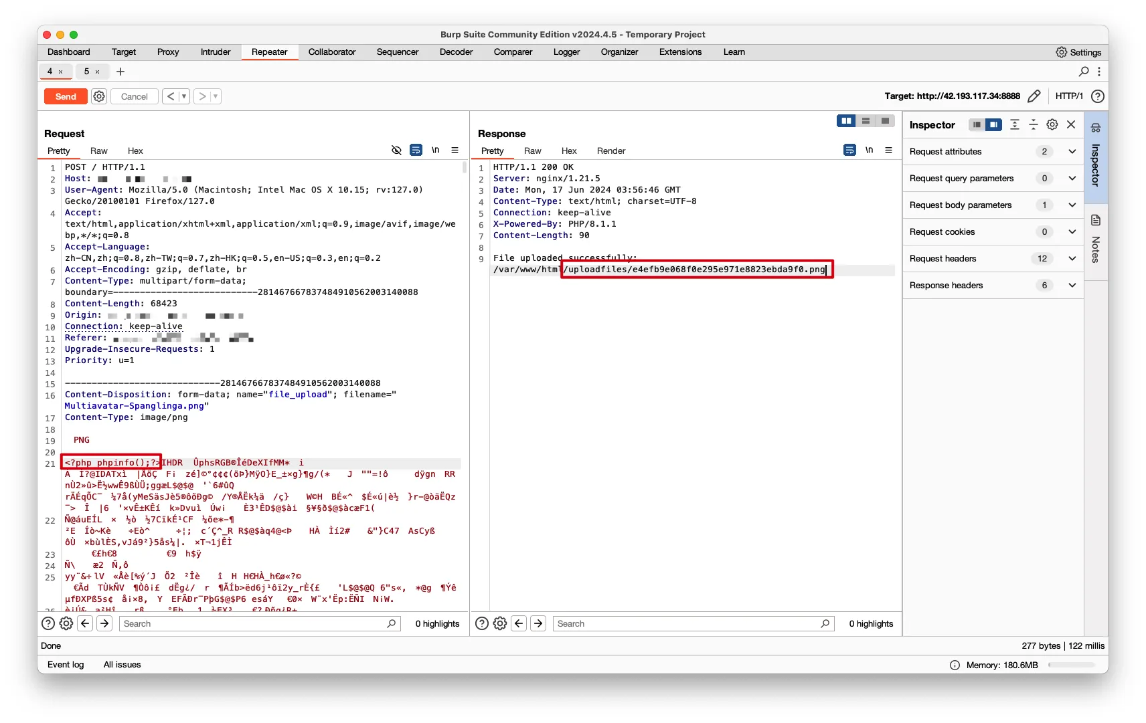
Task: Close Repeater tab 5
Action: (x=97, y=72)
